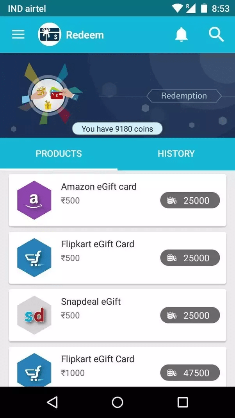Switch to the HISTORY tab
The width and height of the screenshot is (235, 418).
(176, 154)
